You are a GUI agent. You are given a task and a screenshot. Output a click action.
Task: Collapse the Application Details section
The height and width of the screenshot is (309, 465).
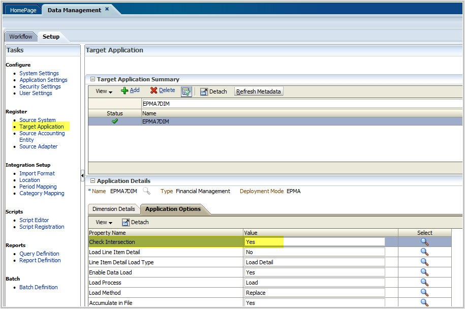[x=94, y=181]
